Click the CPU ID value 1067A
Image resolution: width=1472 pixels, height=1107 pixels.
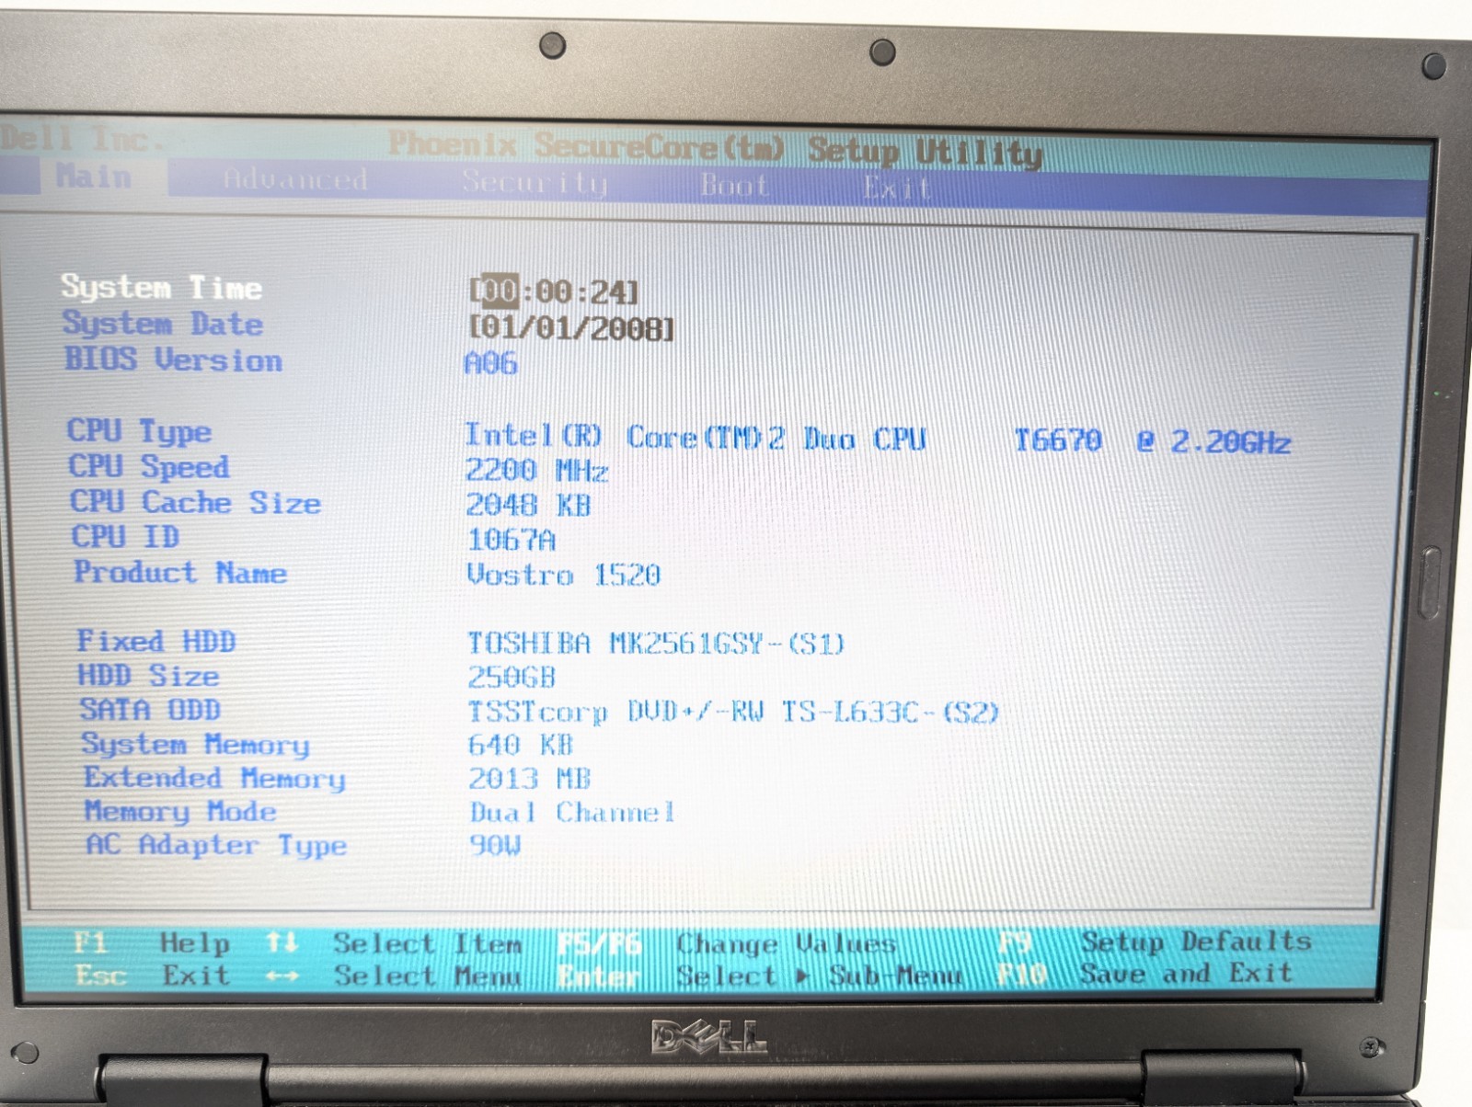[512, 540]
